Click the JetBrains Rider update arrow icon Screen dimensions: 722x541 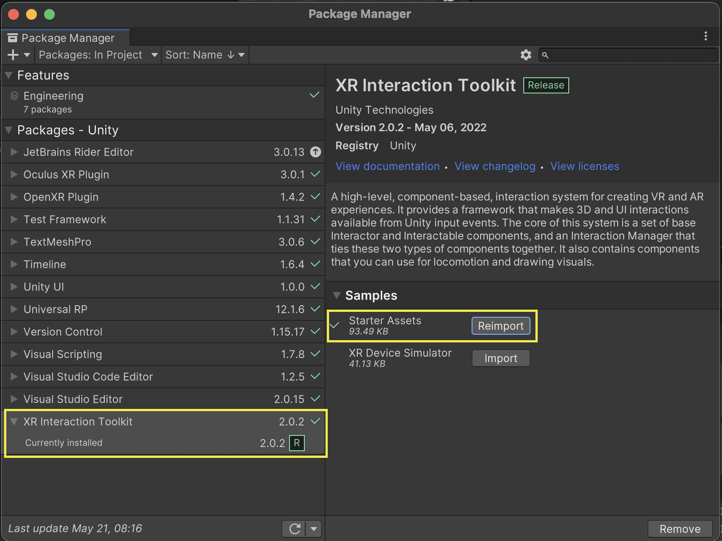coord(316,152)
